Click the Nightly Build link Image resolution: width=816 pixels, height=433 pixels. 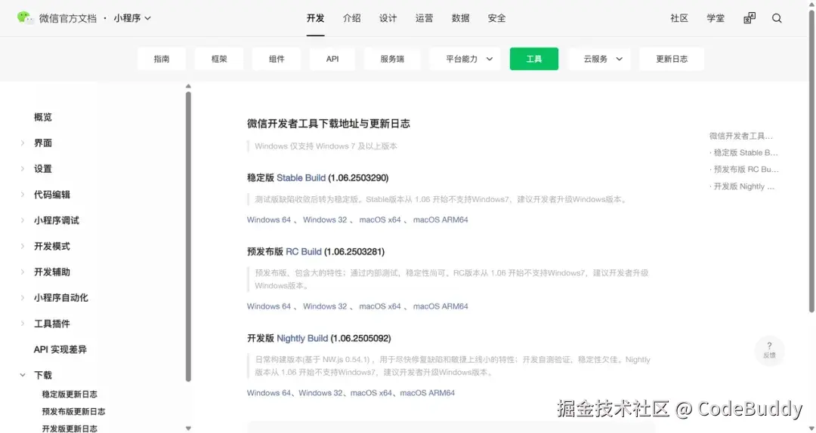(302, 339)
